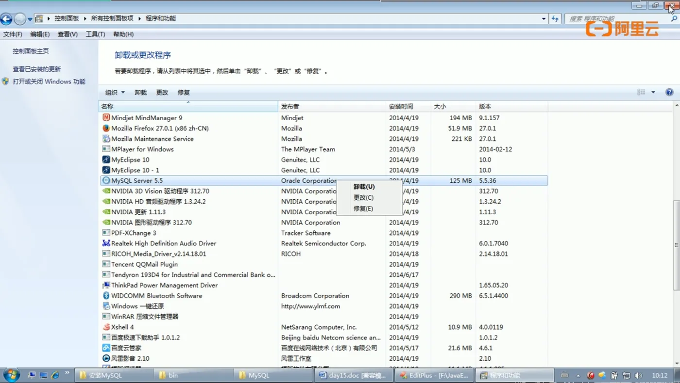The width and height of the screenshot is (680, 383).
Task: Open the 工具(T) menu
Action: coord(95,34)
